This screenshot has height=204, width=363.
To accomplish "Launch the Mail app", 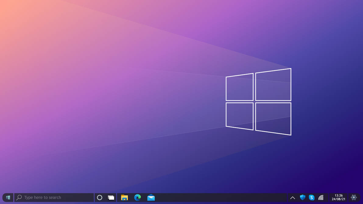I will click(151, 197).
